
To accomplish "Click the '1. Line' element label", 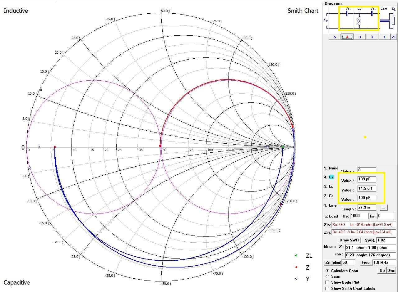I will [x=330, y=205].
